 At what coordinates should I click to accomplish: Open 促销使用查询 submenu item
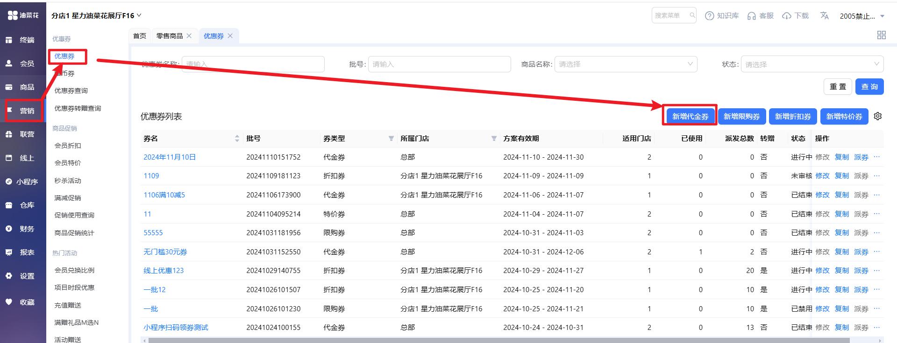pyautogui.click(x=74, y=215)
